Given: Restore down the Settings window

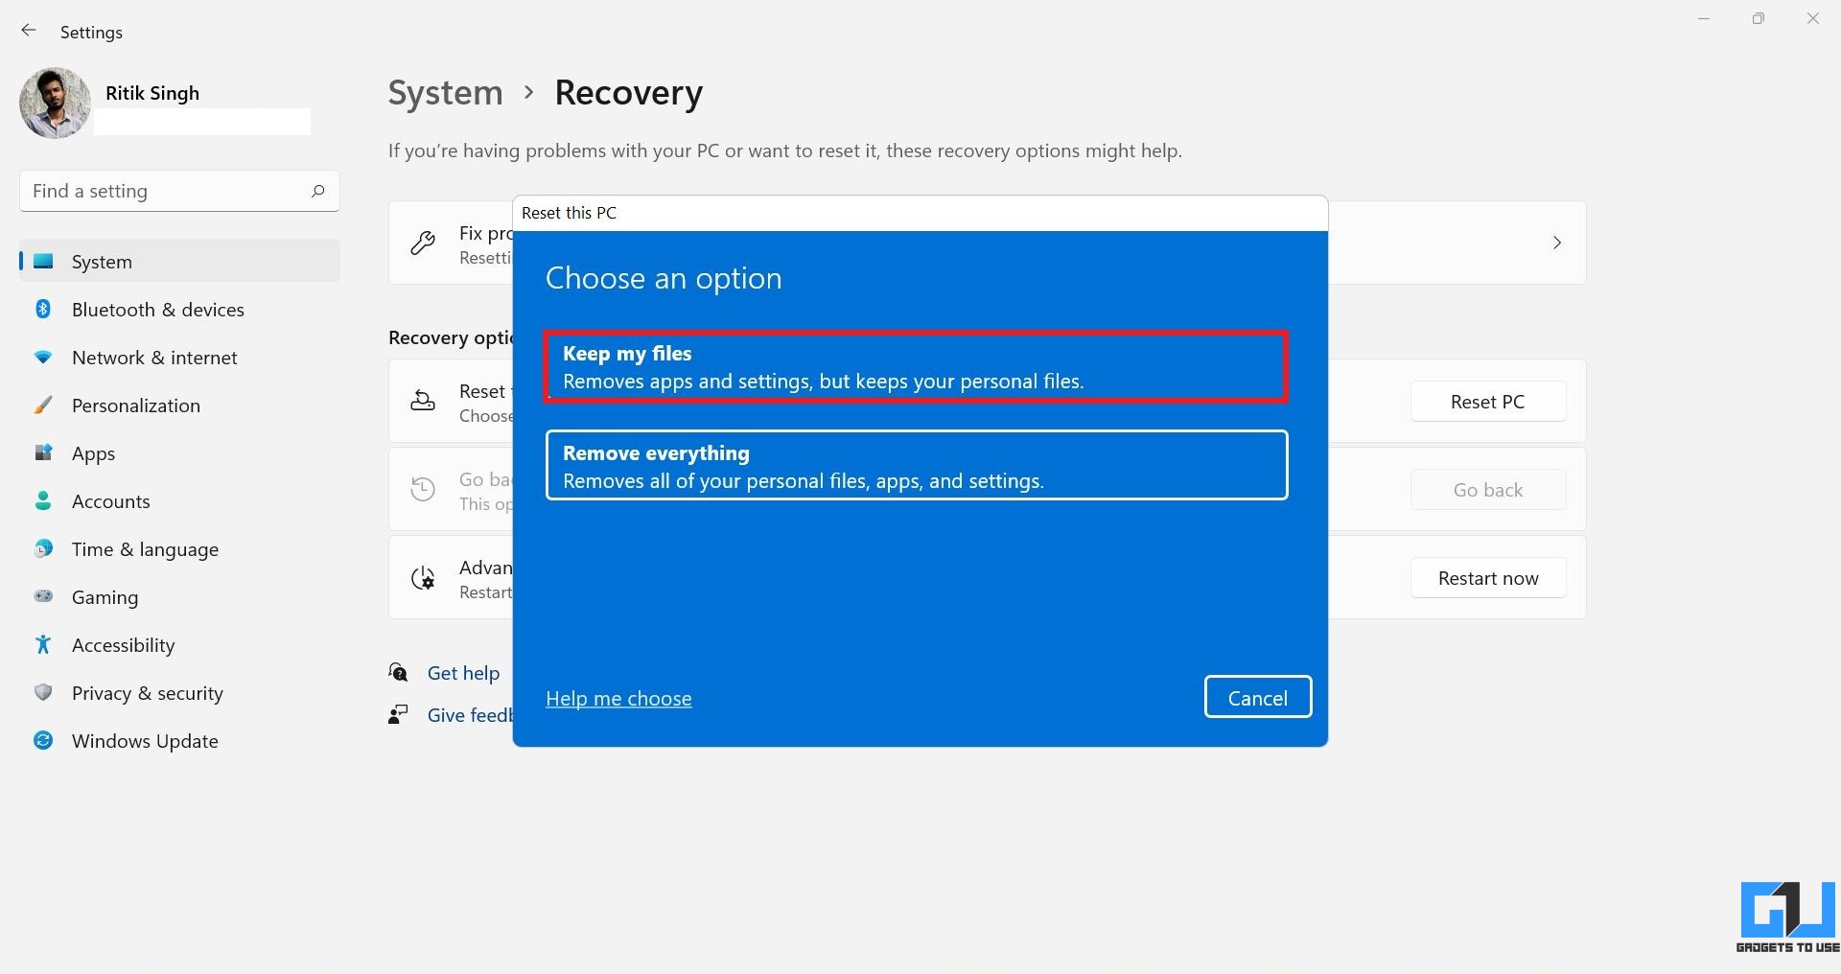Looking at the screenshot, I should 1759,18.
